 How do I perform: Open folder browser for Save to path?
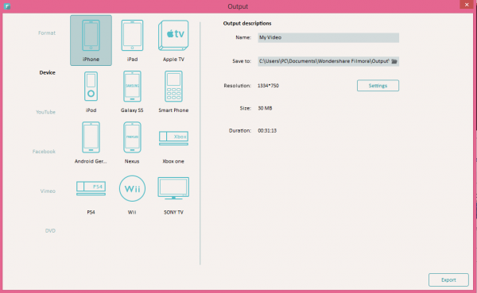[394, 61]
